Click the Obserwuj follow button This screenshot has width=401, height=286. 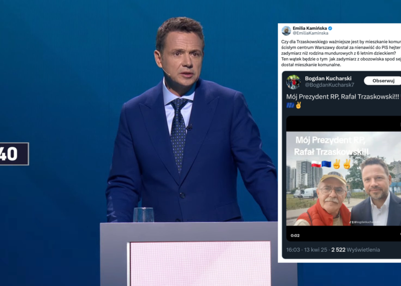pyautogui.click(x=382, y=81)
